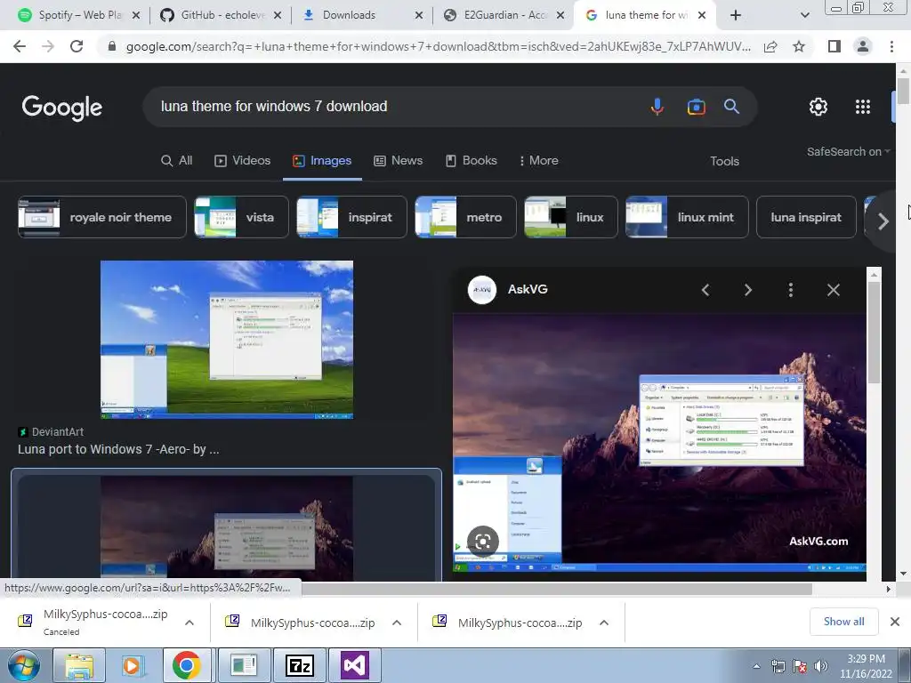Select the Books search tab
The image size is (911, 683).
tap(472, 161)
